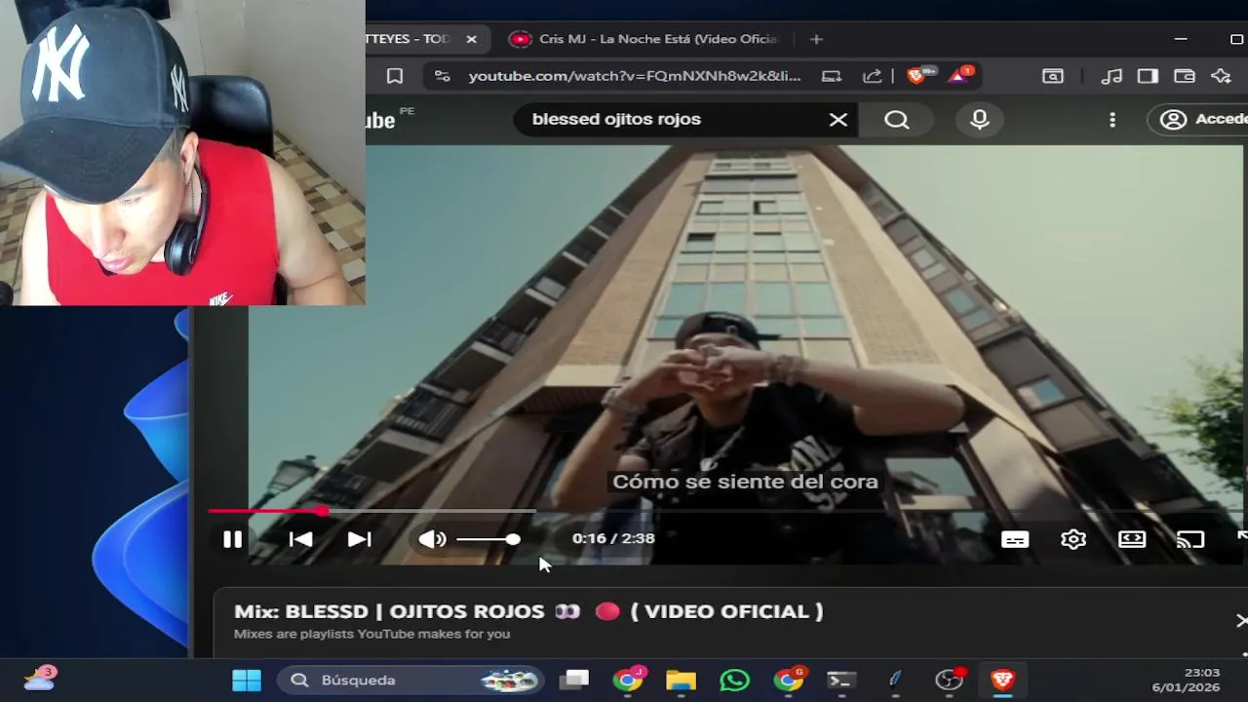
Task: Open the terminal app on taskbar
Action: [x=841, y=680]
